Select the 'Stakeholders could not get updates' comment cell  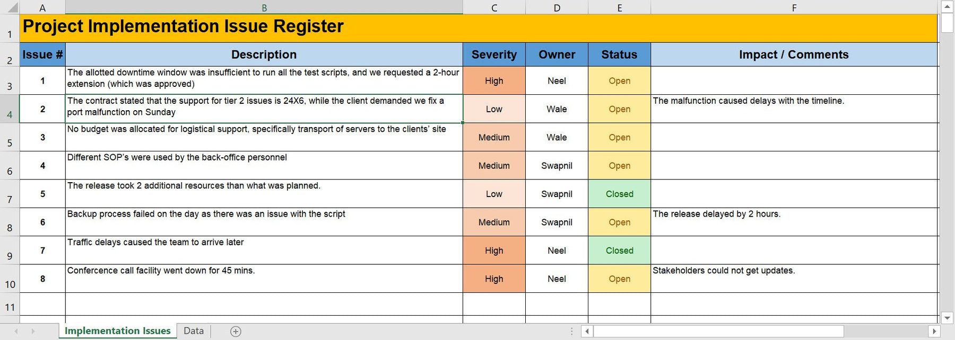794,279
